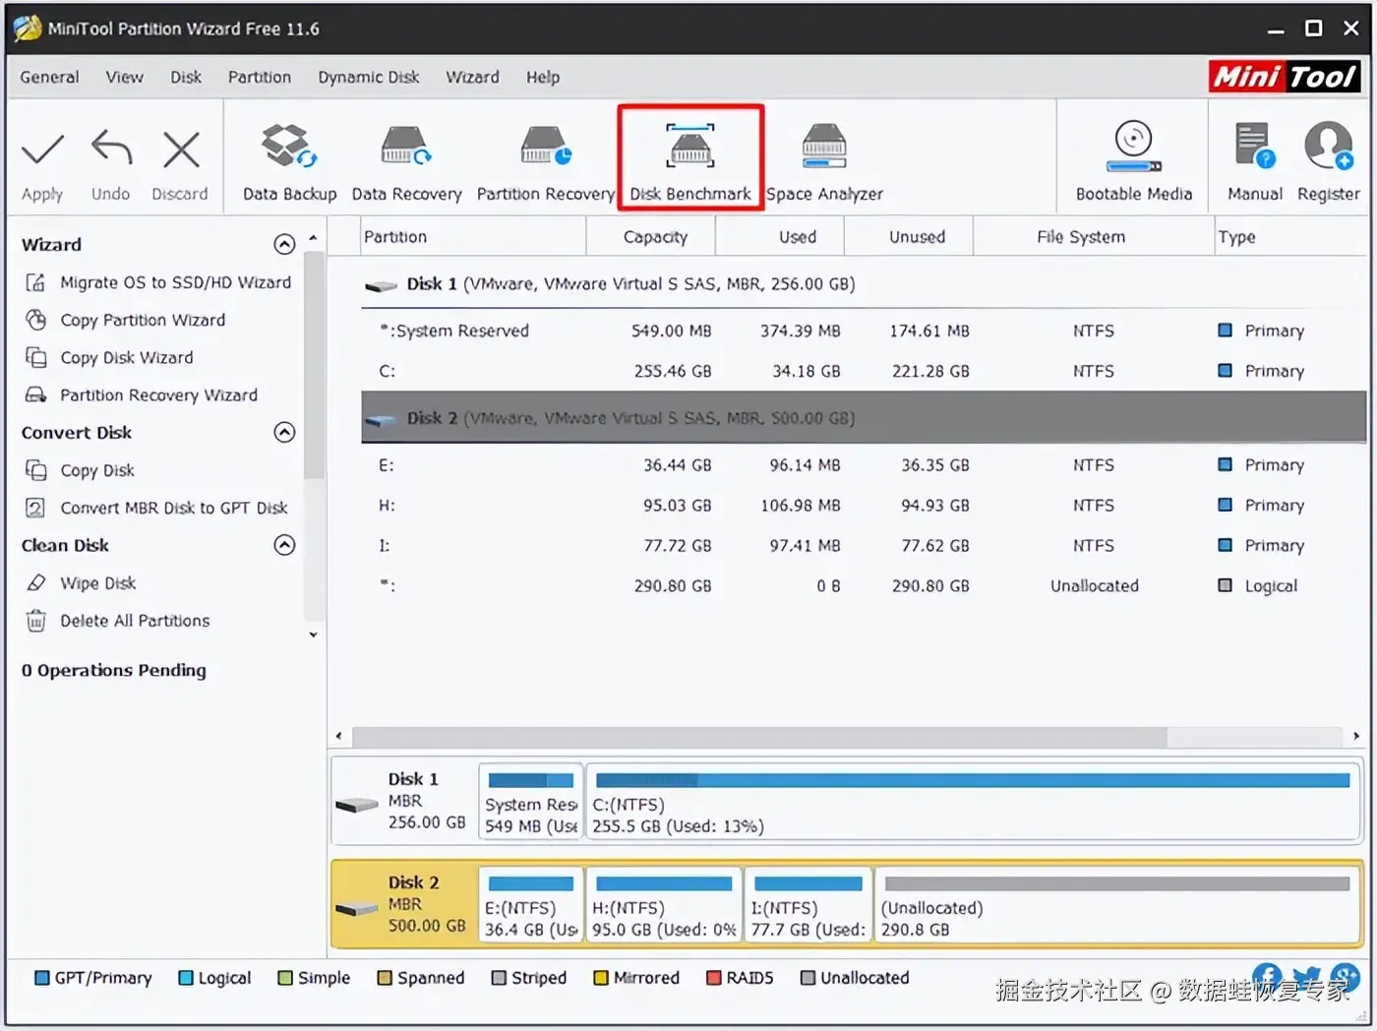Click the Type column header
This screenshot has height=1031, width=1377.
click(1291, 237)
